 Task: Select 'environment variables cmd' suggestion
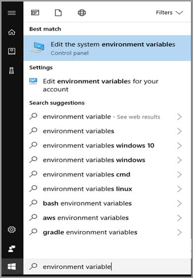107,174
